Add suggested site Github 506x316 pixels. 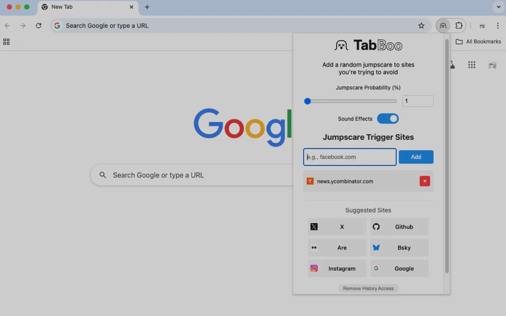coord(399,227)
